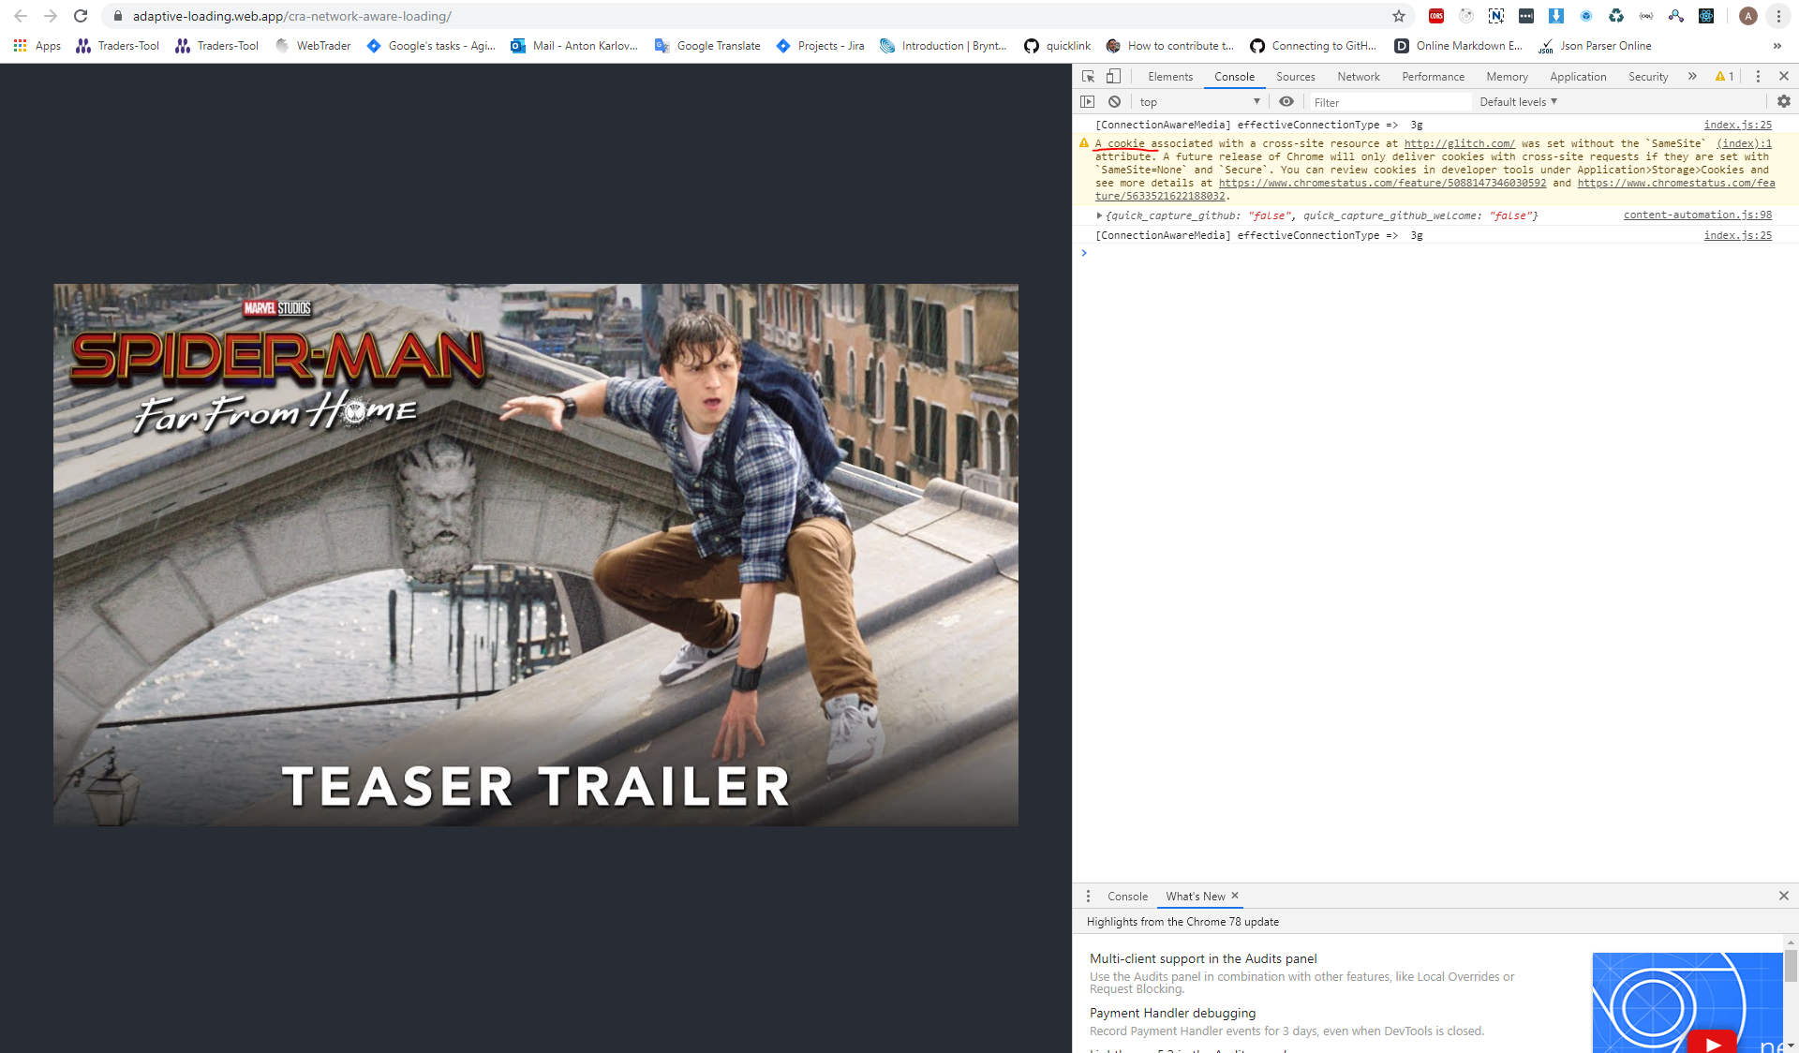This screenshot has height=1053, width=1799.
Task: Expand the quick_capture_github logged object
Action: pyautogui.click(x=1099, y=215)
